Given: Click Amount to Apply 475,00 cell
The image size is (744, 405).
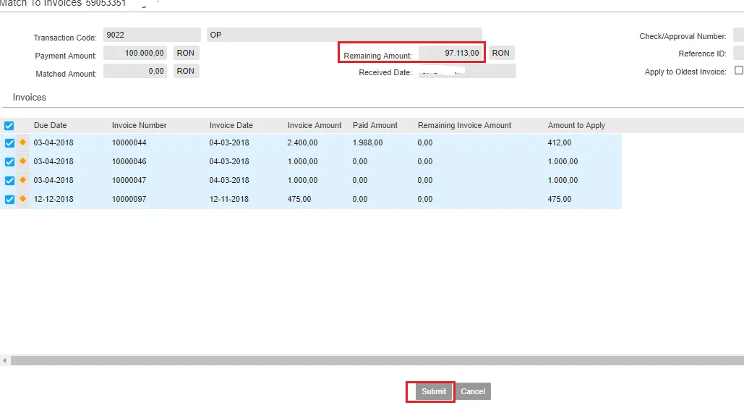Looking at the screenshot, I should [x=560, y=199].
